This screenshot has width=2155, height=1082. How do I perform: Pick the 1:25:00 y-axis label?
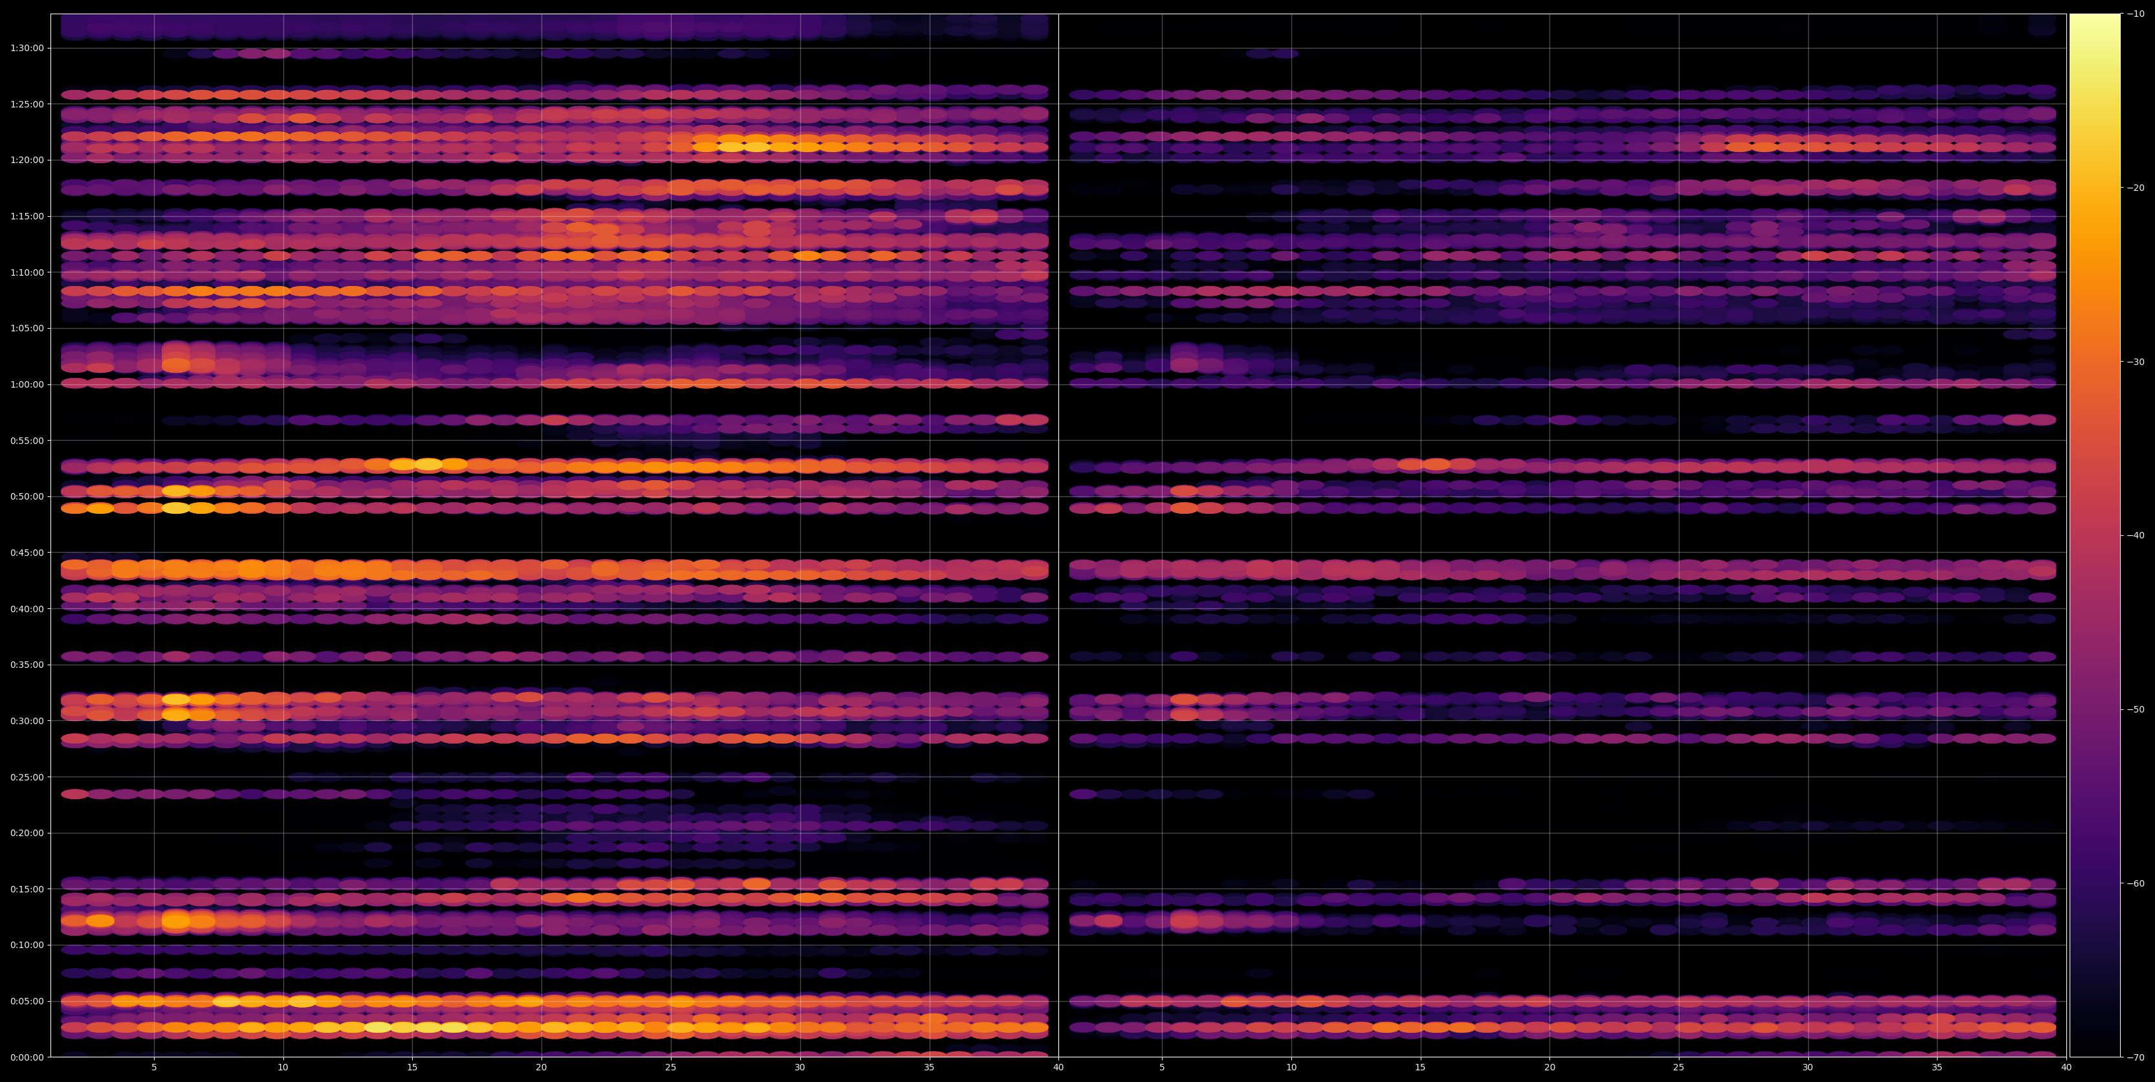point(27,104)
